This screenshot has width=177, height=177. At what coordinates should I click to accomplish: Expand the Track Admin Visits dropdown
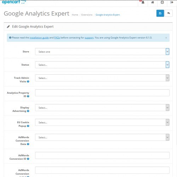(102, 78)
